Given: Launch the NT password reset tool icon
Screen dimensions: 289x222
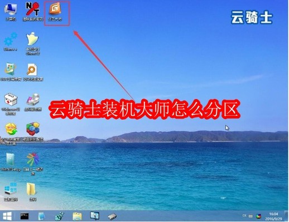Looking at the screenshot, I should pos(33,12).
